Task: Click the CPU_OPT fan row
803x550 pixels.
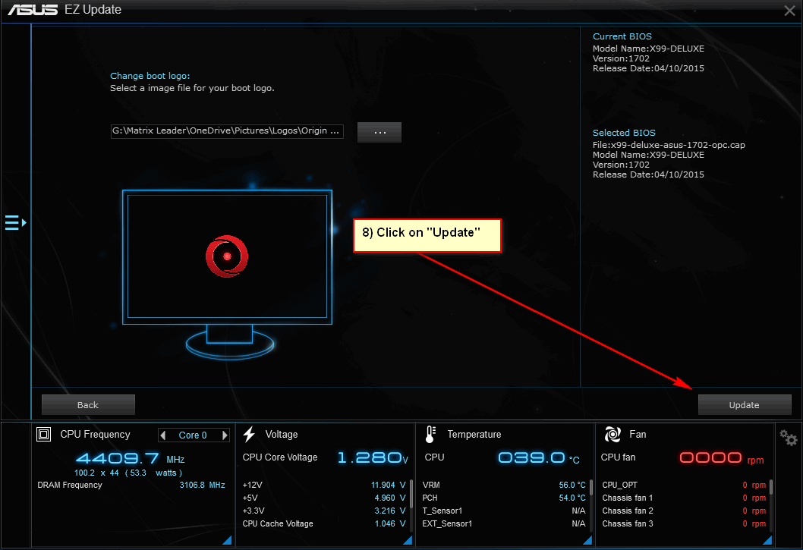Action: click(684, 485)
